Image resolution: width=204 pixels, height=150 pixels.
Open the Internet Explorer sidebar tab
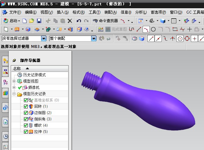coord(5,107)
